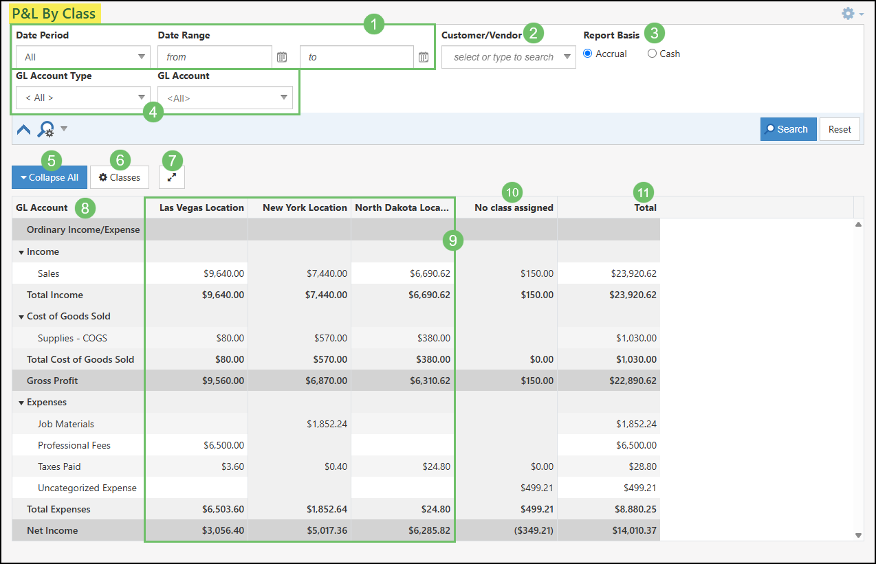The width and height of the screenshot is (876, 564).
Task: Click the North Dakota Location column header
Action: (x=403, y=207)
